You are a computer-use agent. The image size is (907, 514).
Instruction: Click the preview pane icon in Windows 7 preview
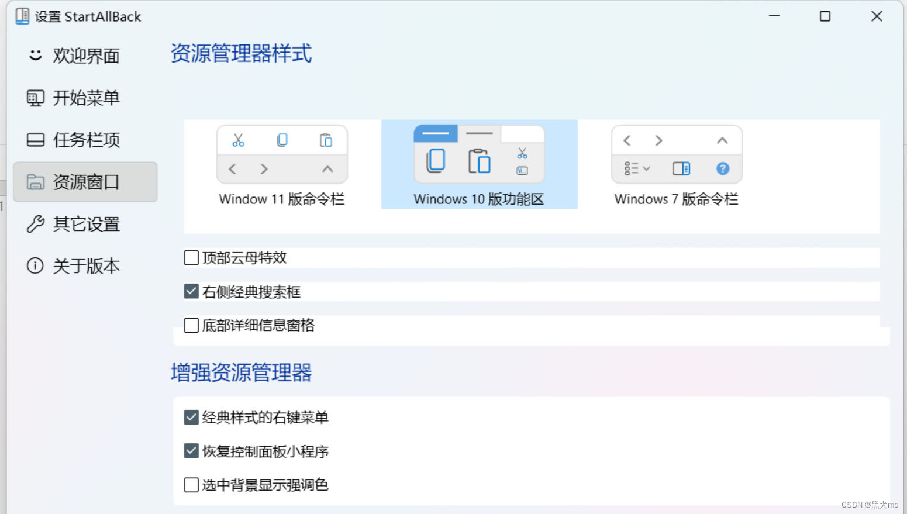click(x=680, y=168)
